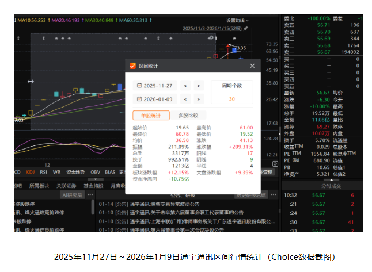Step start date 2025-11-27 forward one period

(198, 86)
